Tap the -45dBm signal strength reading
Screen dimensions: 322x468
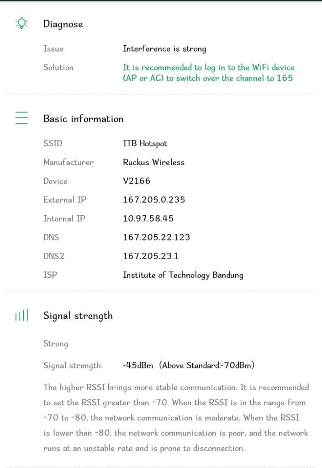tap(138, 365)
